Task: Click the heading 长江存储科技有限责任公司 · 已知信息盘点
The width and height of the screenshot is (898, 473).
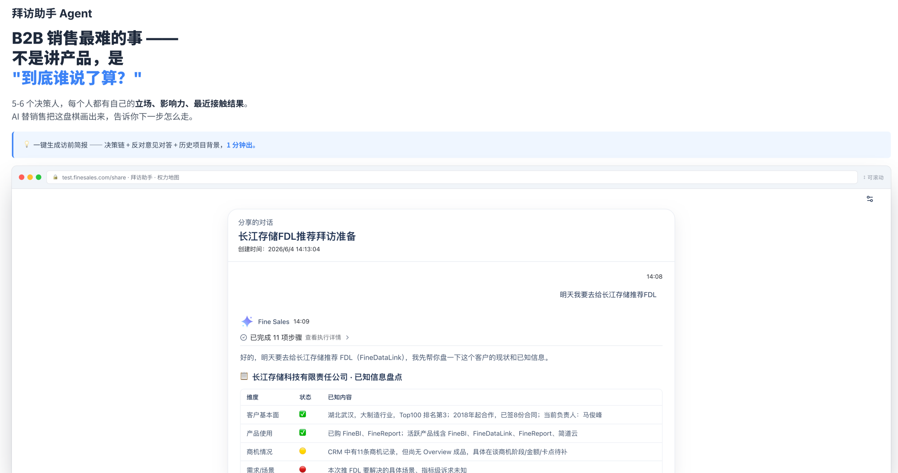Action: point(327,377)
